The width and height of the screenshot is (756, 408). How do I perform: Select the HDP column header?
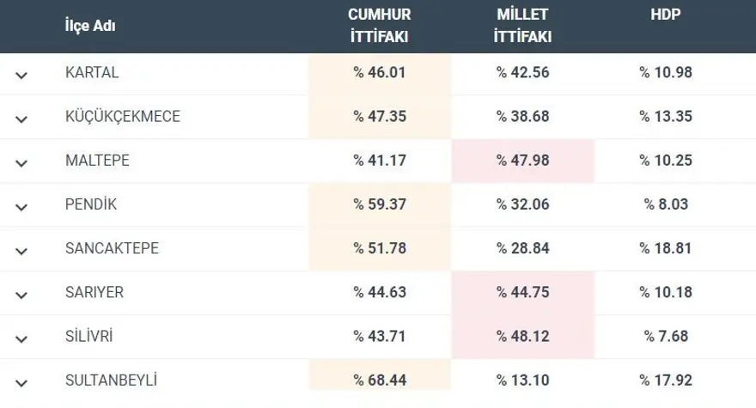(665, 16)
